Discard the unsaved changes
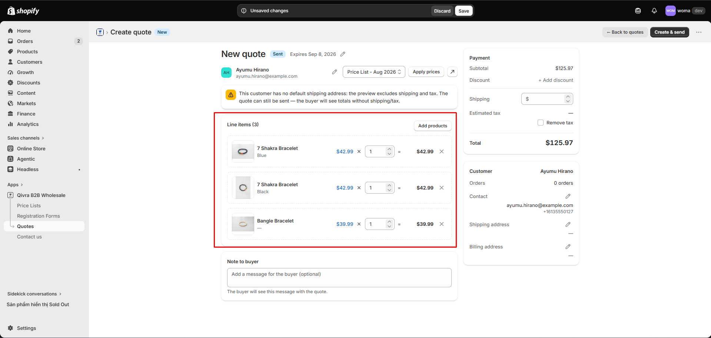Viewport: 711px width, 338px height. (x=442, y=11)
